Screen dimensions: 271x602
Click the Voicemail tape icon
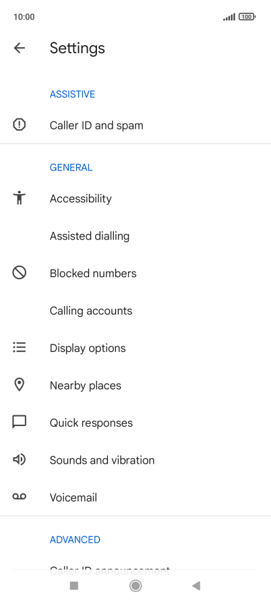[x=19, y=497]
